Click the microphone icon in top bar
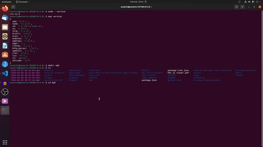 click(253, 2)
